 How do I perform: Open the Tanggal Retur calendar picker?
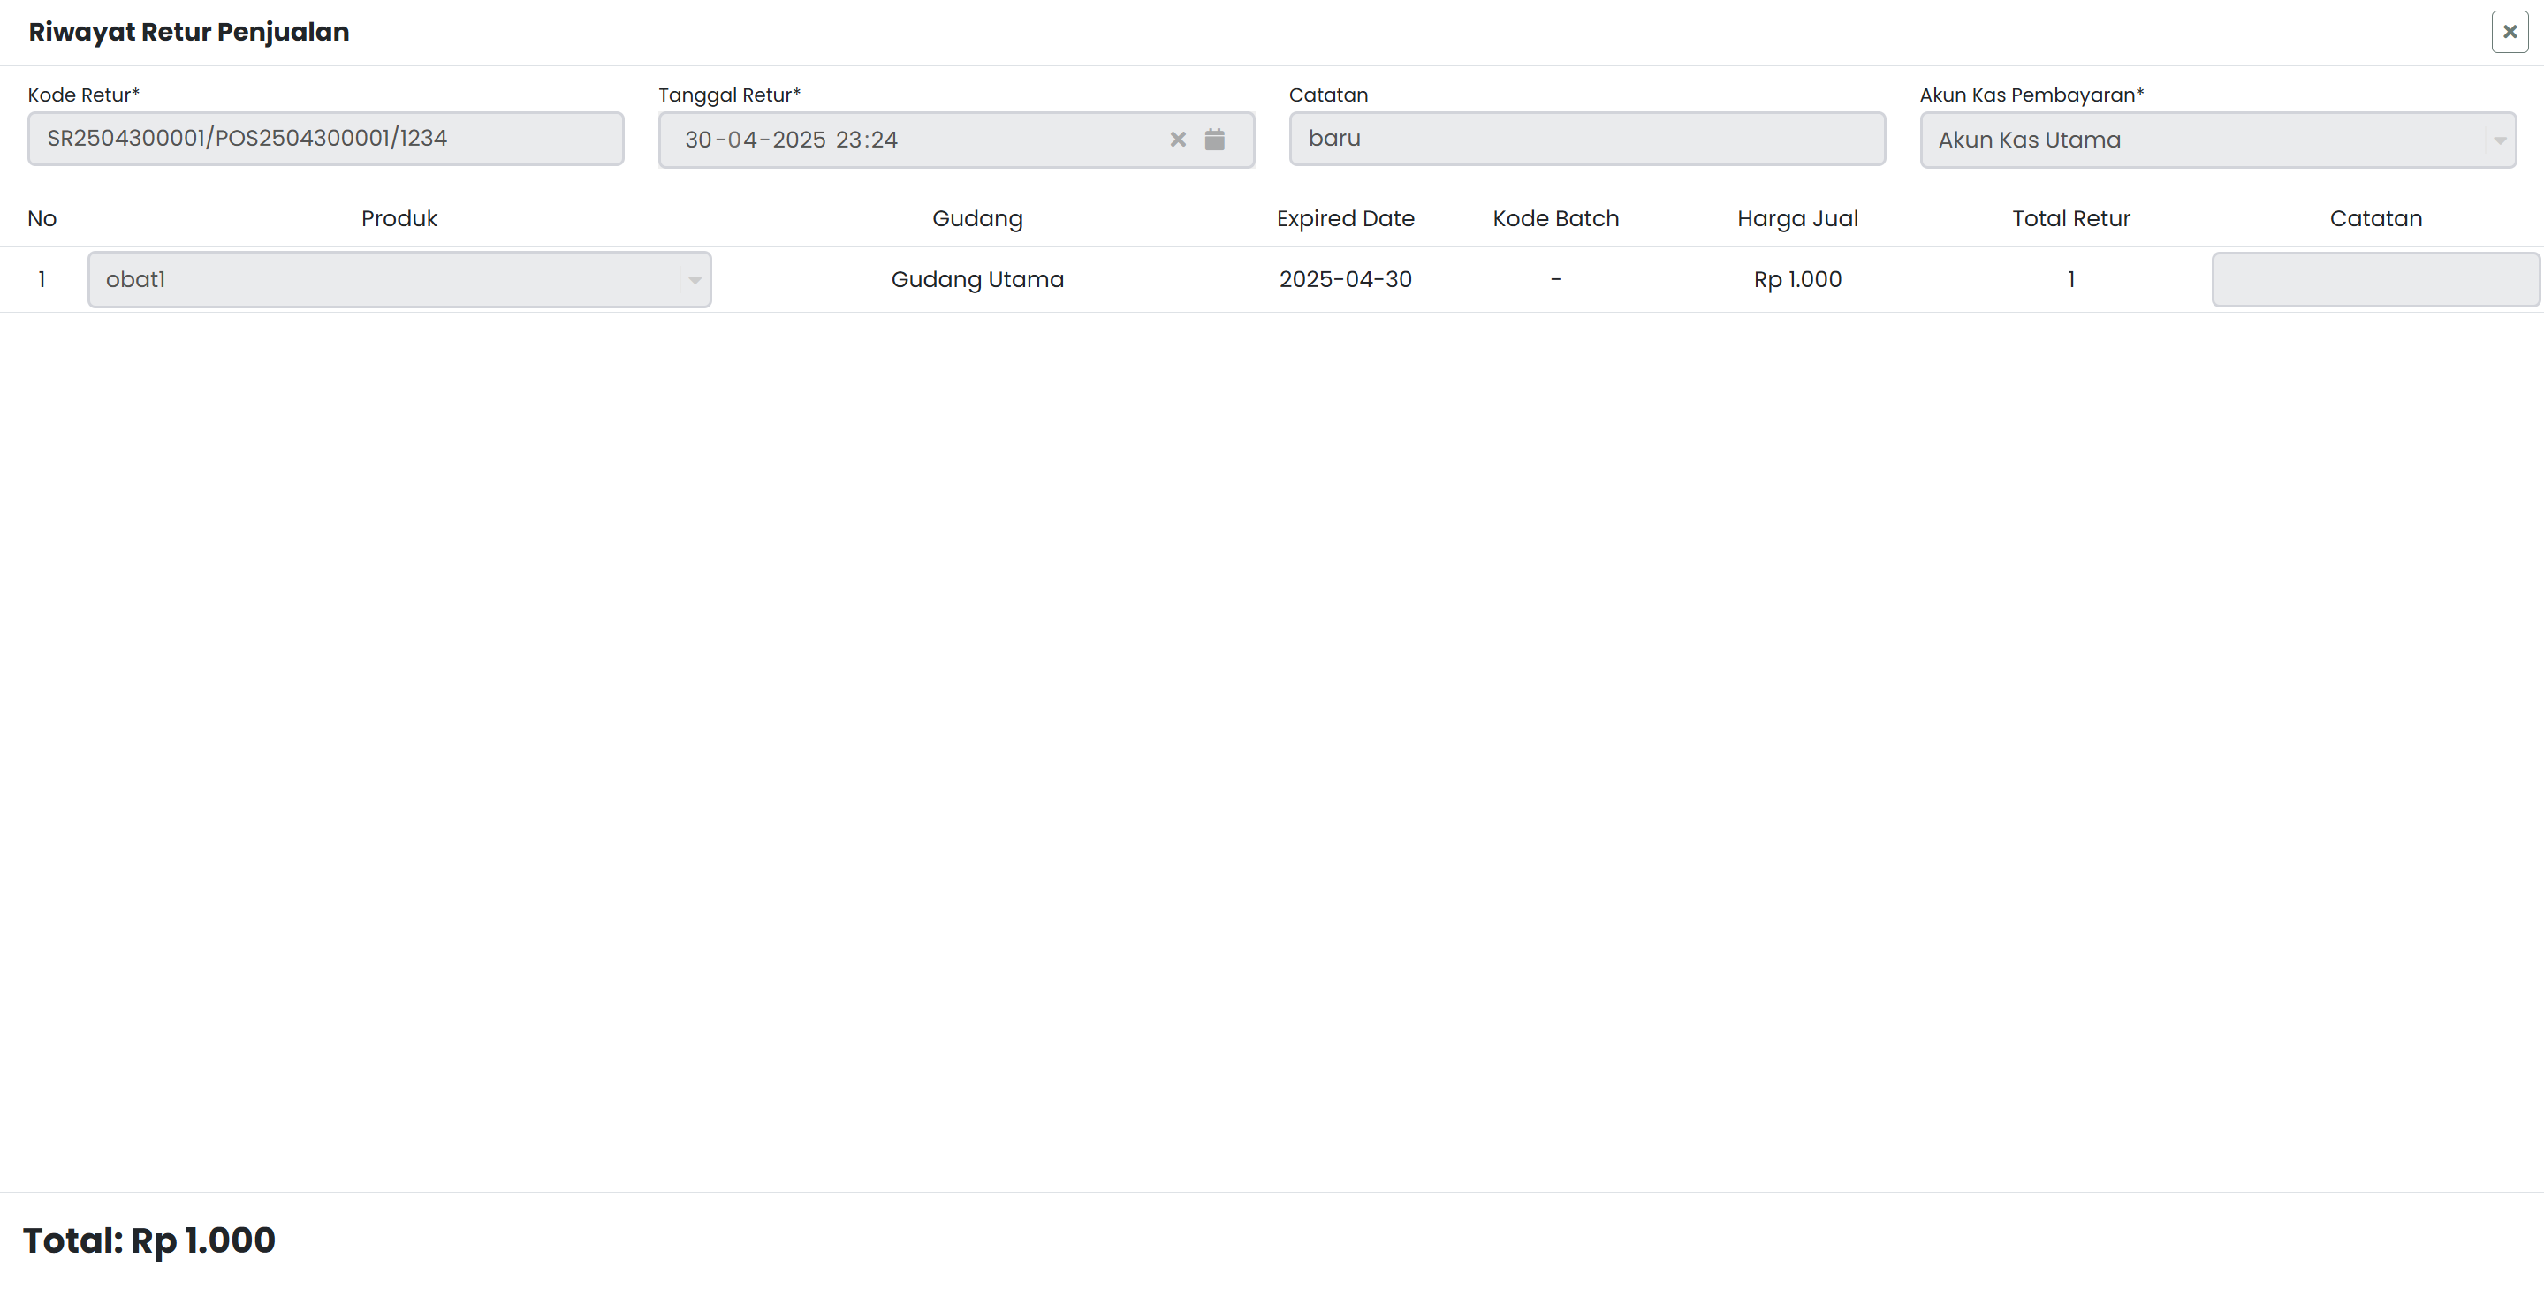(x=1215, y=140)
